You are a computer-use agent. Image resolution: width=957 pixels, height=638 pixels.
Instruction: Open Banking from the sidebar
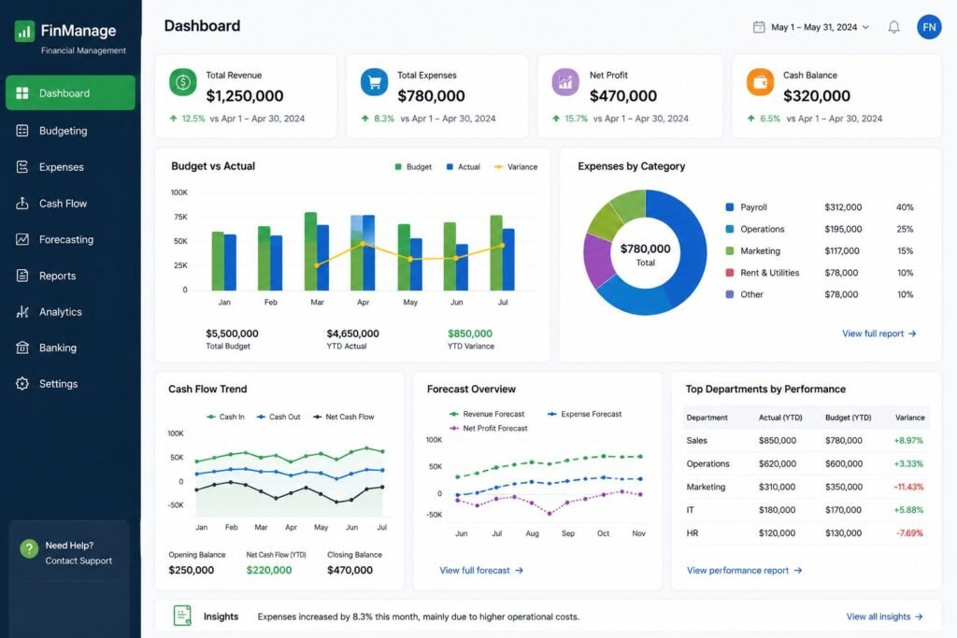[x=70, y=347]
